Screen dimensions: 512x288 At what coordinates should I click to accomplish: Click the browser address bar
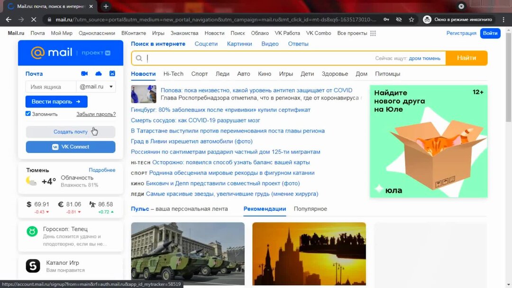(x=216, y=19)
